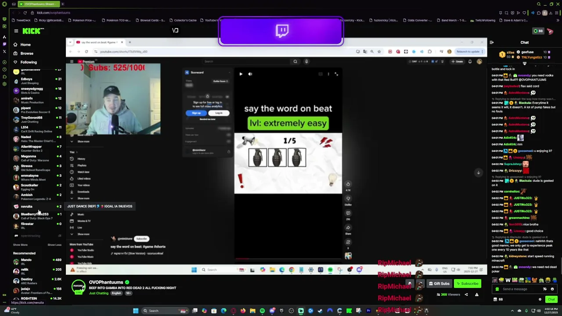Open the TweetDeck bookmark
Screen dimensions: 562x316
coord(22,20)
